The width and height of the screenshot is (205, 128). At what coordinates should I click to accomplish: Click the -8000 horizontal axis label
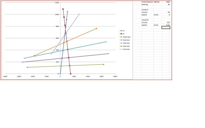coord(5,76)
